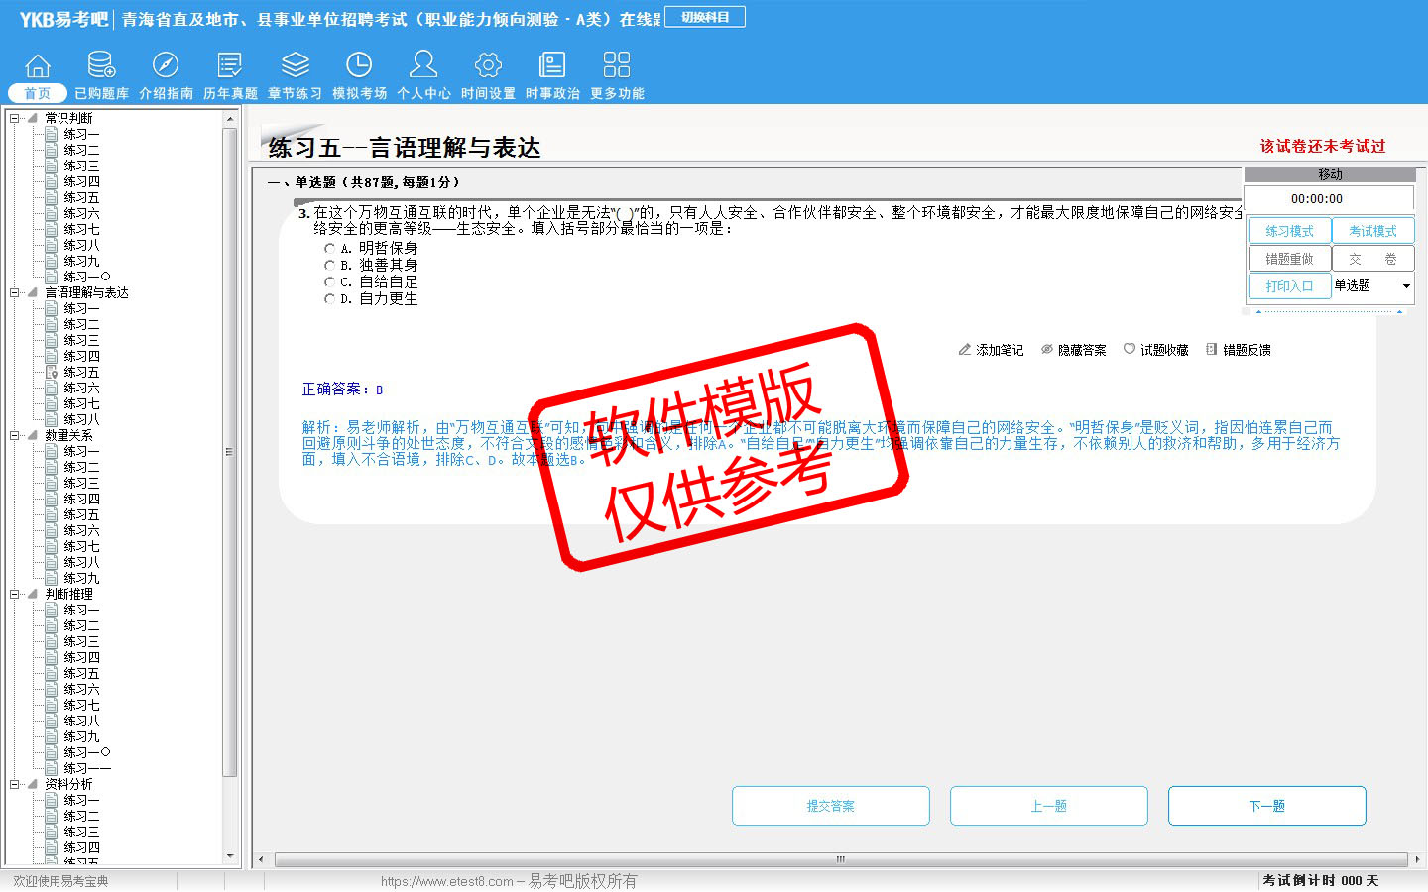Select answer option A 明哲保身
The width and height of the screenshot is (1428, 892).
coord(330,249)
